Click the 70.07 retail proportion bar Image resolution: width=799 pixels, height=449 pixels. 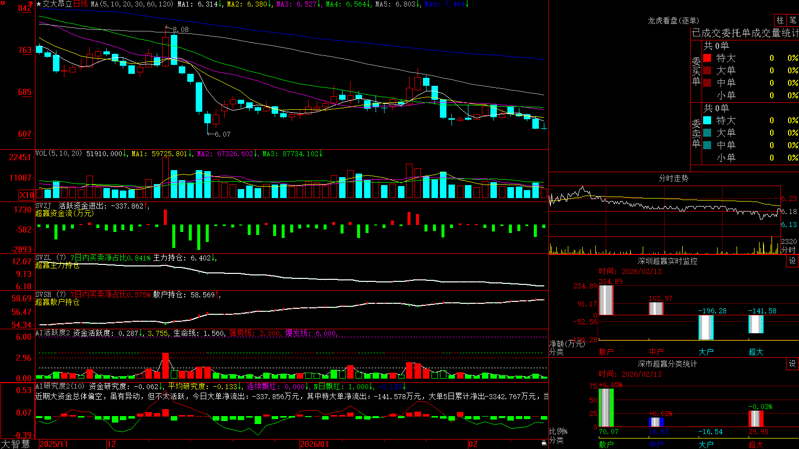click(x=606, y=408)
